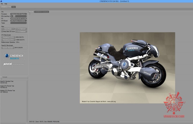The height and width of the screenshot is (124, 193).
Task: Copy results with To Clipboard button
Action: coord(21,29)
